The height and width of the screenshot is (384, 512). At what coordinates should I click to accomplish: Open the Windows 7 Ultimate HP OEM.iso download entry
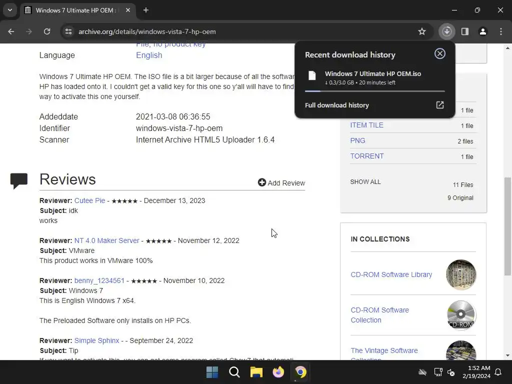[375, 78]
